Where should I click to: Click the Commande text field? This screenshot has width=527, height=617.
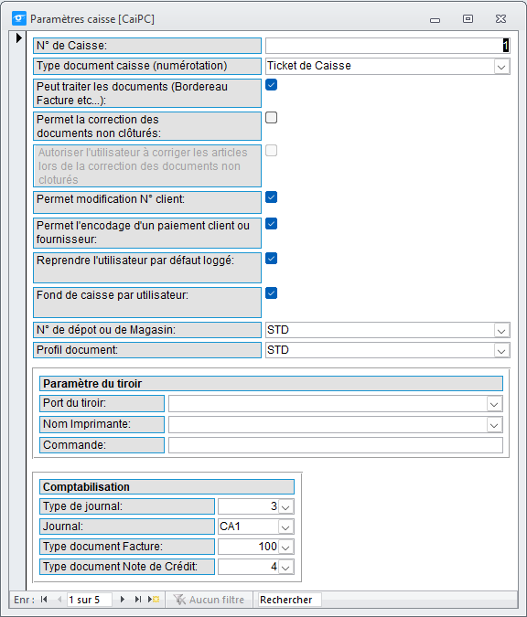336,445
